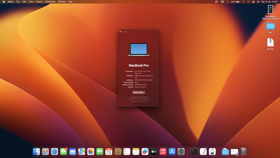The width and height of the screenshot is (280, 158).
Task: Open the folder stack in Dock
Action: point(225,152)
